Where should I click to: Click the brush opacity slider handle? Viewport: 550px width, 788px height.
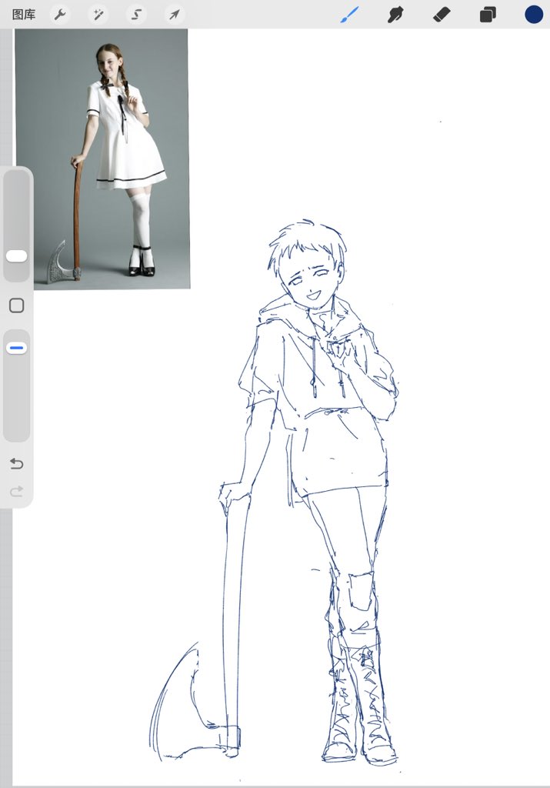coord(17,349)
